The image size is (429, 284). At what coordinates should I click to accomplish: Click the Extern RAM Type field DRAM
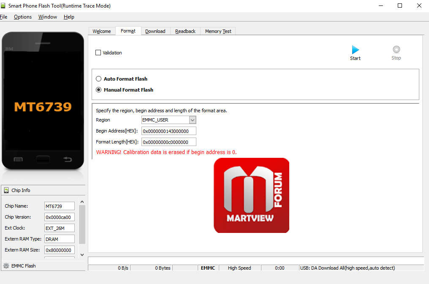pyautogui.click(x=60, y=239)
